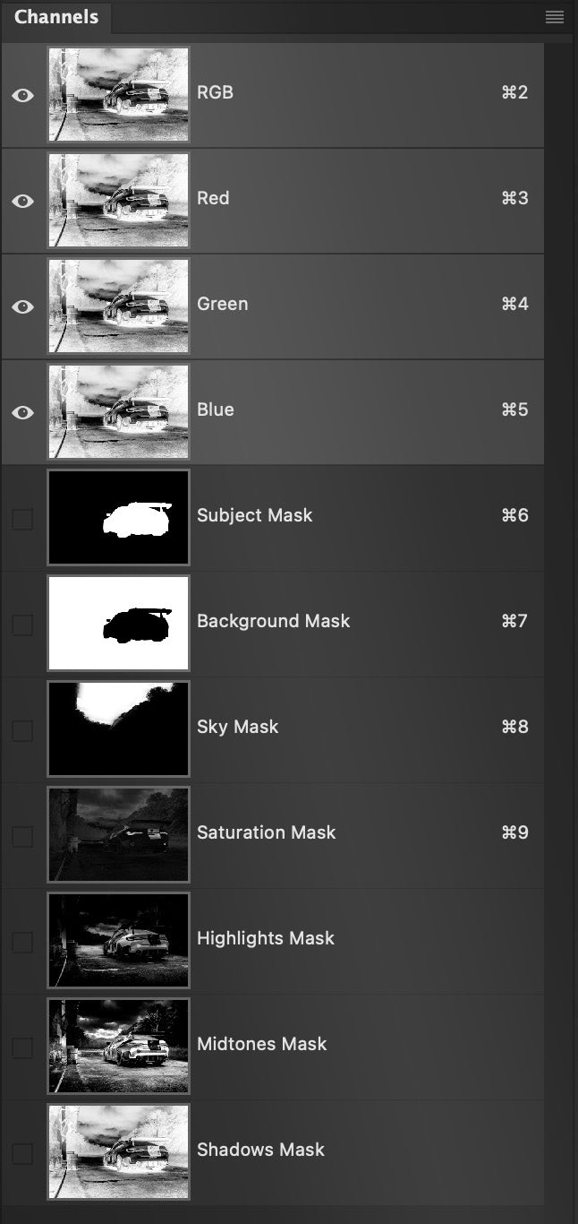Hide the Blue channel
578x1224 pixels.
click(22, 412)
